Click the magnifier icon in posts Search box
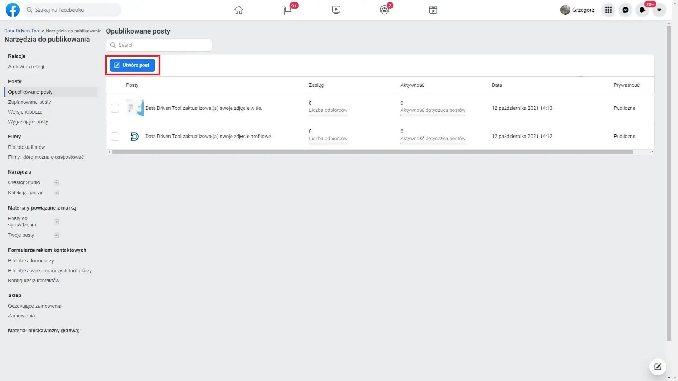Image resolution: width=678 pixels, height=381 pixels. point(113,45)
